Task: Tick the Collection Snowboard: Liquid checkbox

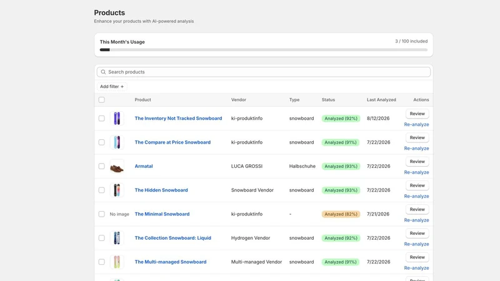Action: 101,238
